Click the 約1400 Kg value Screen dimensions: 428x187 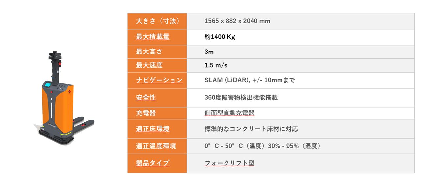(x=220, y=37)
